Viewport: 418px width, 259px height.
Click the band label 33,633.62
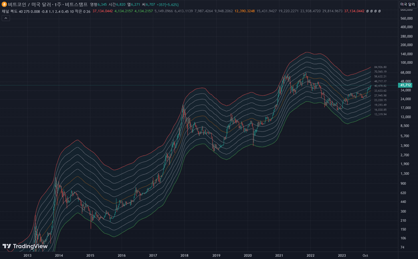pos(380,91)
